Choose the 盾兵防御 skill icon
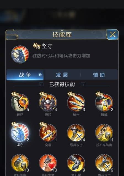Image resolution: width=124 pixels, height=176 pixels. [x=20, y=163]
